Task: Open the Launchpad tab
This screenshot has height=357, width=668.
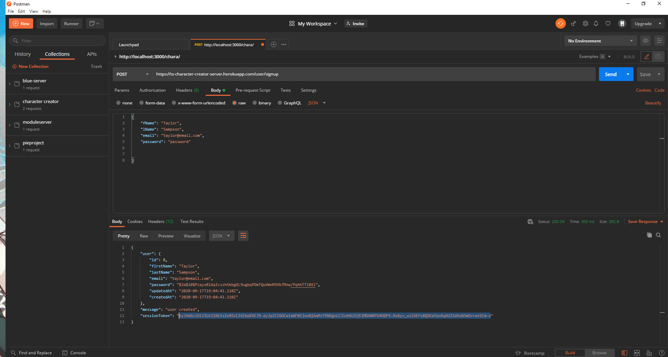Action: point(150,44)
